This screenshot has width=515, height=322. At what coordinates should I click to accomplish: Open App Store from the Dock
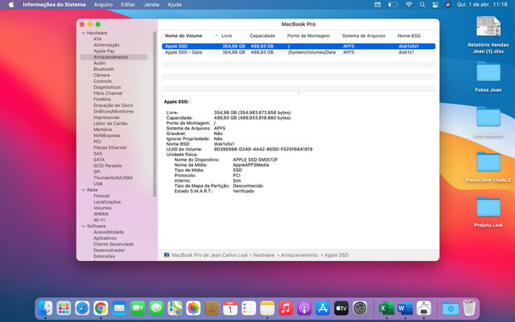tap(323, 308)
